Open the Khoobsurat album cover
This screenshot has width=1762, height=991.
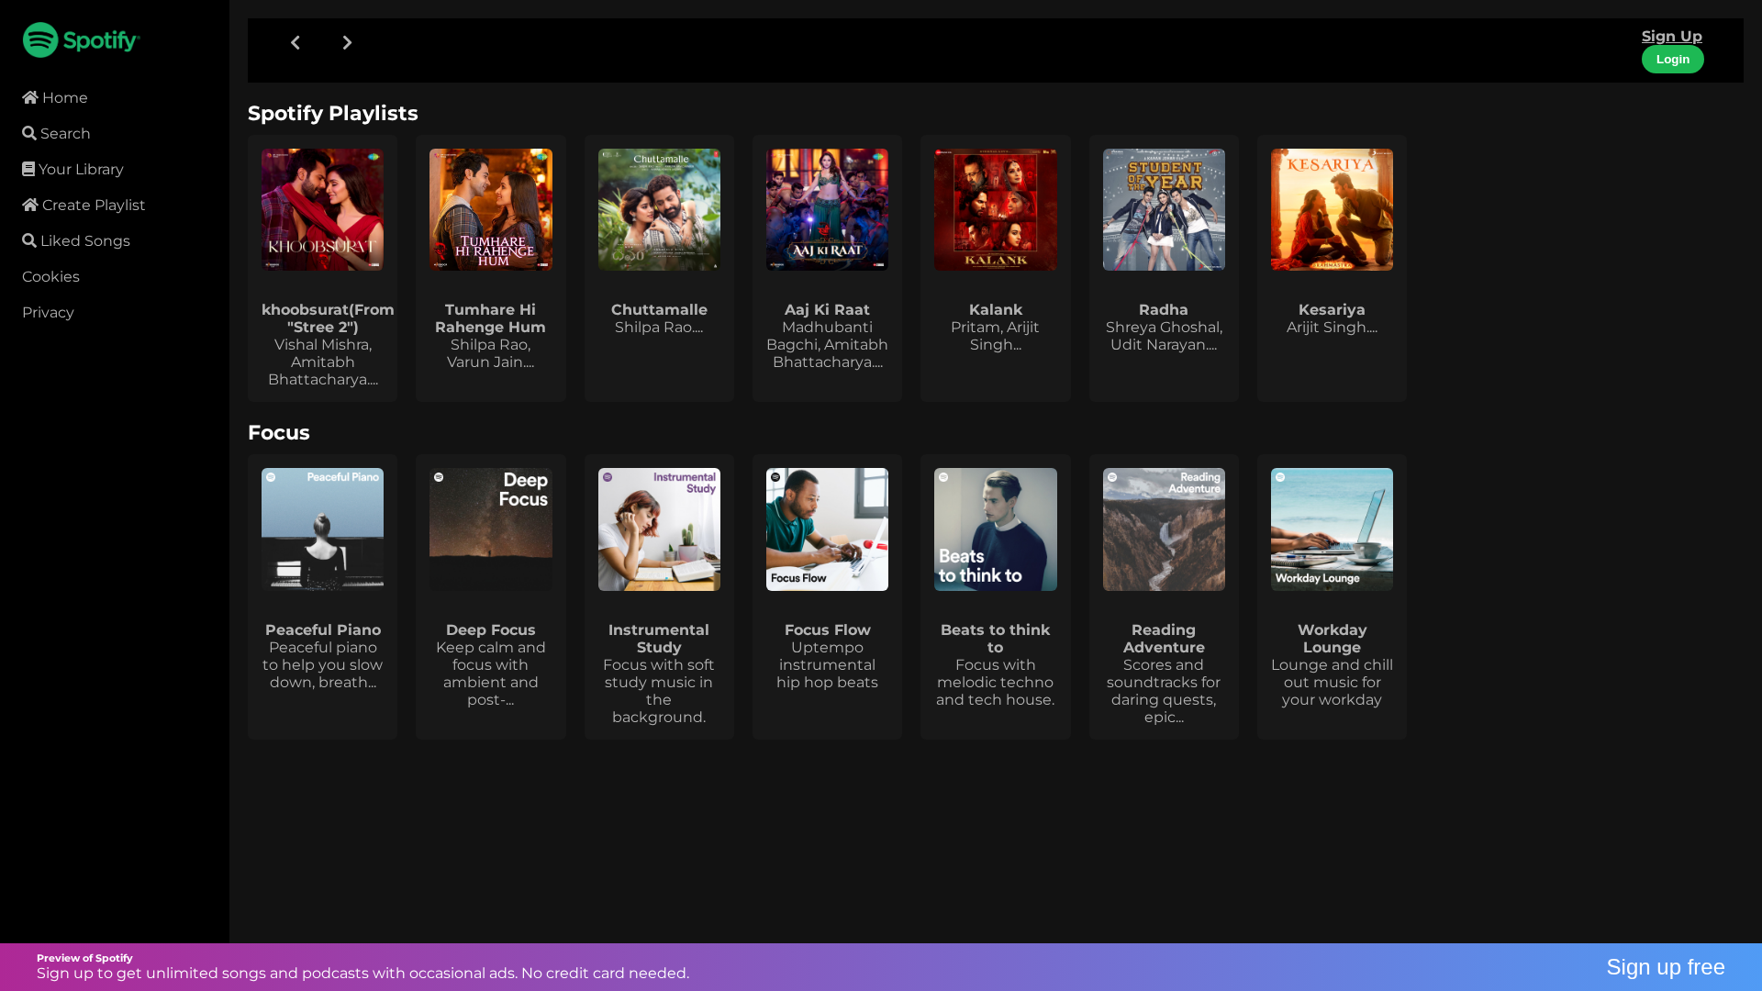pyautogui.click(x=322, y=209)
